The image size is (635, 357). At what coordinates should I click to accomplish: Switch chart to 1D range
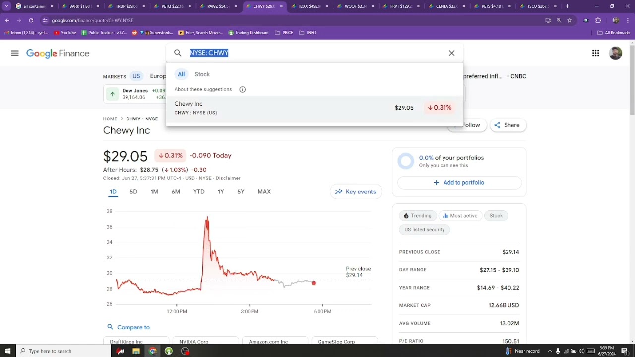coord(113,192)
